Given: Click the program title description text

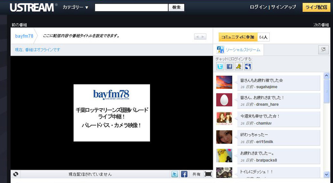Looking at the screenshot, I should click(81, 36).
